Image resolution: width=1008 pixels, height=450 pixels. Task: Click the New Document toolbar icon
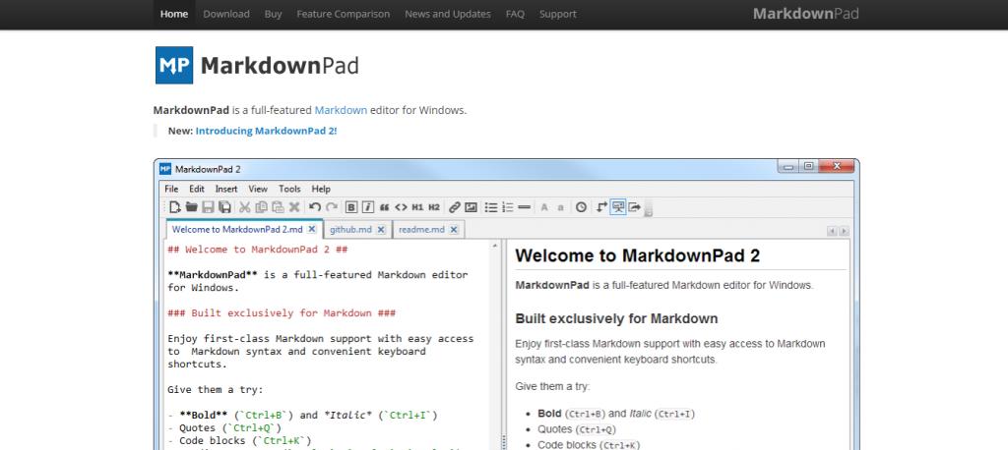(x=175, y=206)
